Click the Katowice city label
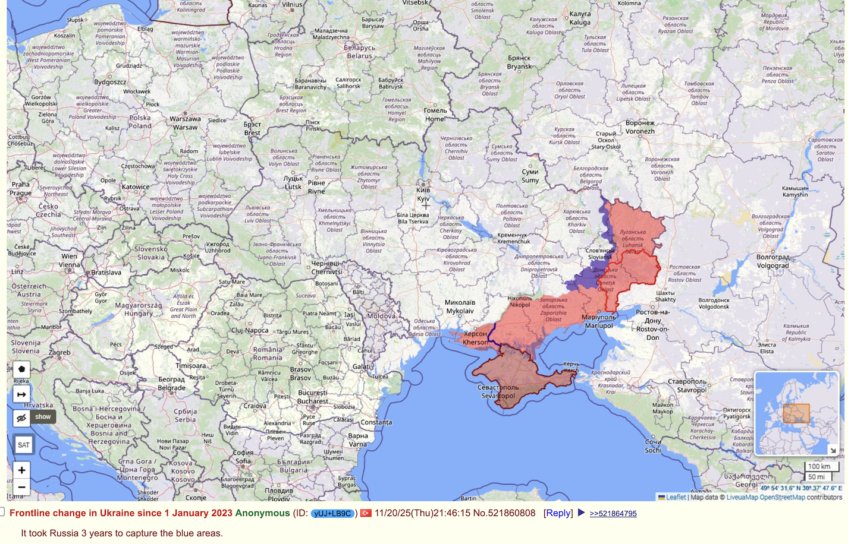 pos(136,186)
